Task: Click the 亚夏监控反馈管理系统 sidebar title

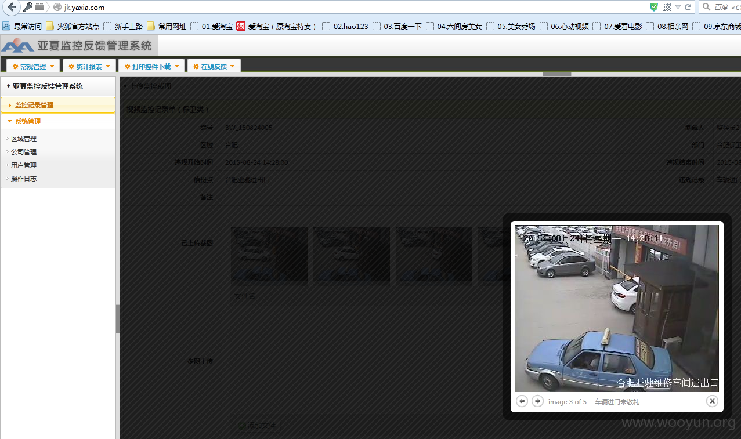Action: point(48,86)
